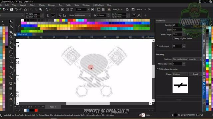
Task: Set page to landscape orientation
Action: click(x=53, y=16)
